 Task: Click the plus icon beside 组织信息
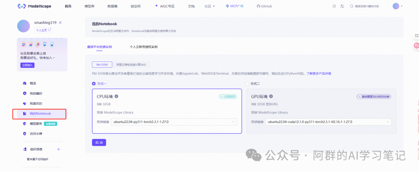(59, 149)
